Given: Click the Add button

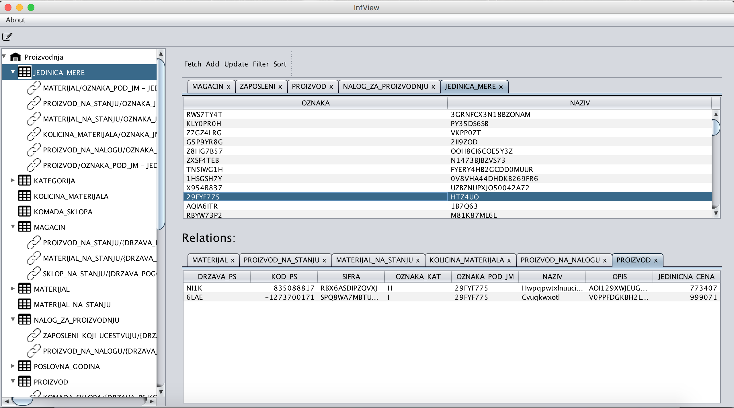Looking at the screenshot, I should [212, 64].
